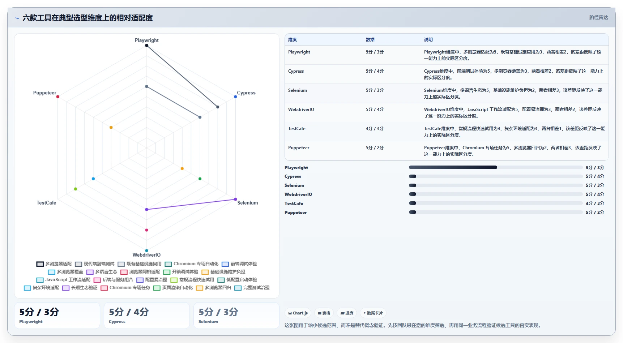Click the Selenium axis label on the radar
Screen dimensions: 623x343
(x=248, y=203)
